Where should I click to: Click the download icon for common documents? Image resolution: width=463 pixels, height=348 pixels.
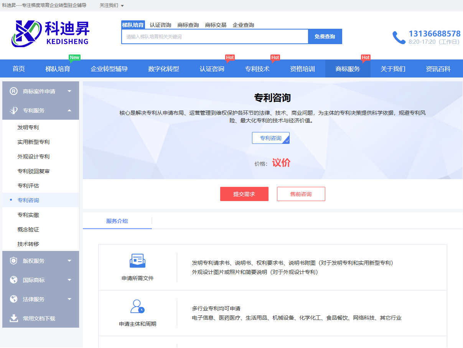pos(14,318)
